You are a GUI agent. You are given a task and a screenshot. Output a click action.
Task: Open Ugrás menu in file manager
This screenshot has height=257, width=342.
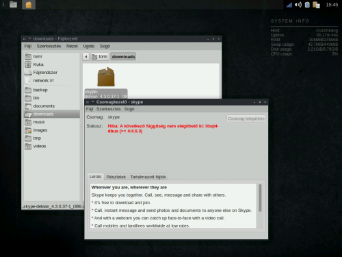pyautogui.click(x=89, y=46)
